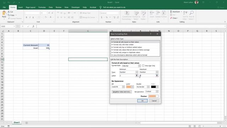Viewport: 227px width, 128px height.
Task: Open Sort & Filter in Editing group
Action: (x=185, y=15)
